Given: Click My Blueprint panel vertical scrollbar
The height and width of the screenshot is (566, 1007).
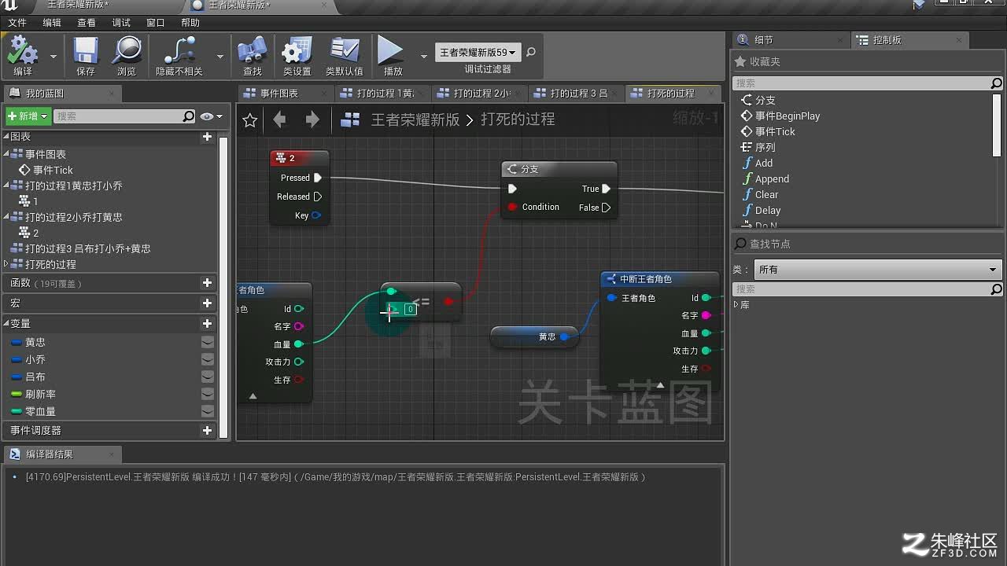Looking at the screenshot, I should [223, 287].
